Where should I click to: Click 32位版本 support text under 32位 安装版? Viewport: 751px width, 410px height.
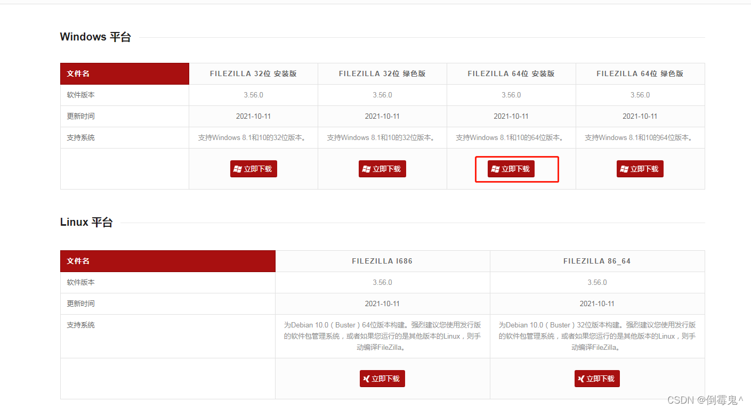(x=254, y=137)
